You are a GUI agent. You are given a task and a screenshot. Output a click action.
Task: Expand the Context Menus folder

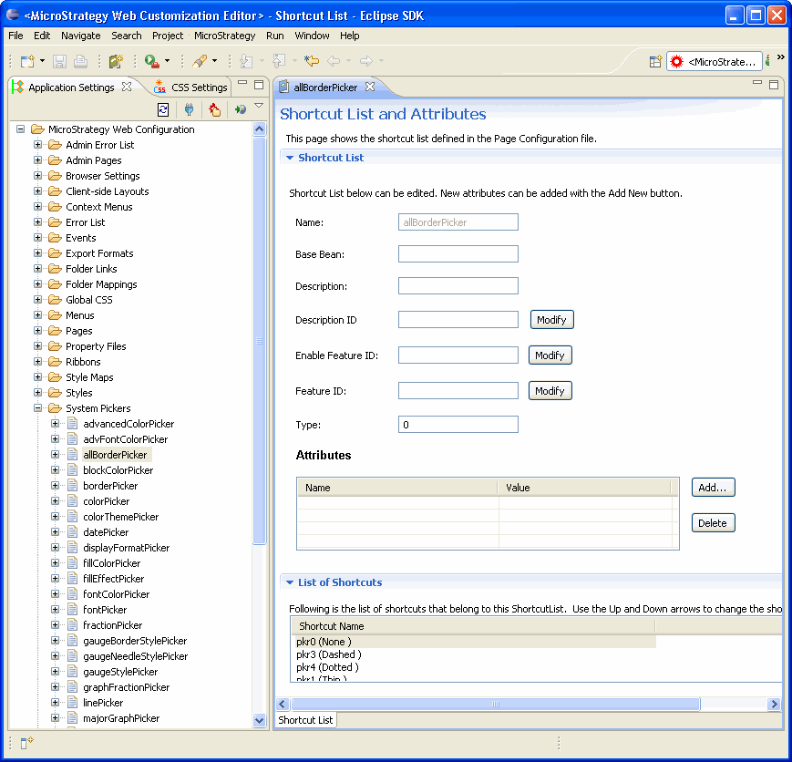point(38,207)
